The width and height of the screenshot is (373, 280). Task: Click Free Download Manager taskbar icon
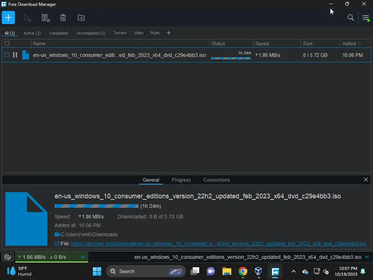(x=275, y=271)
